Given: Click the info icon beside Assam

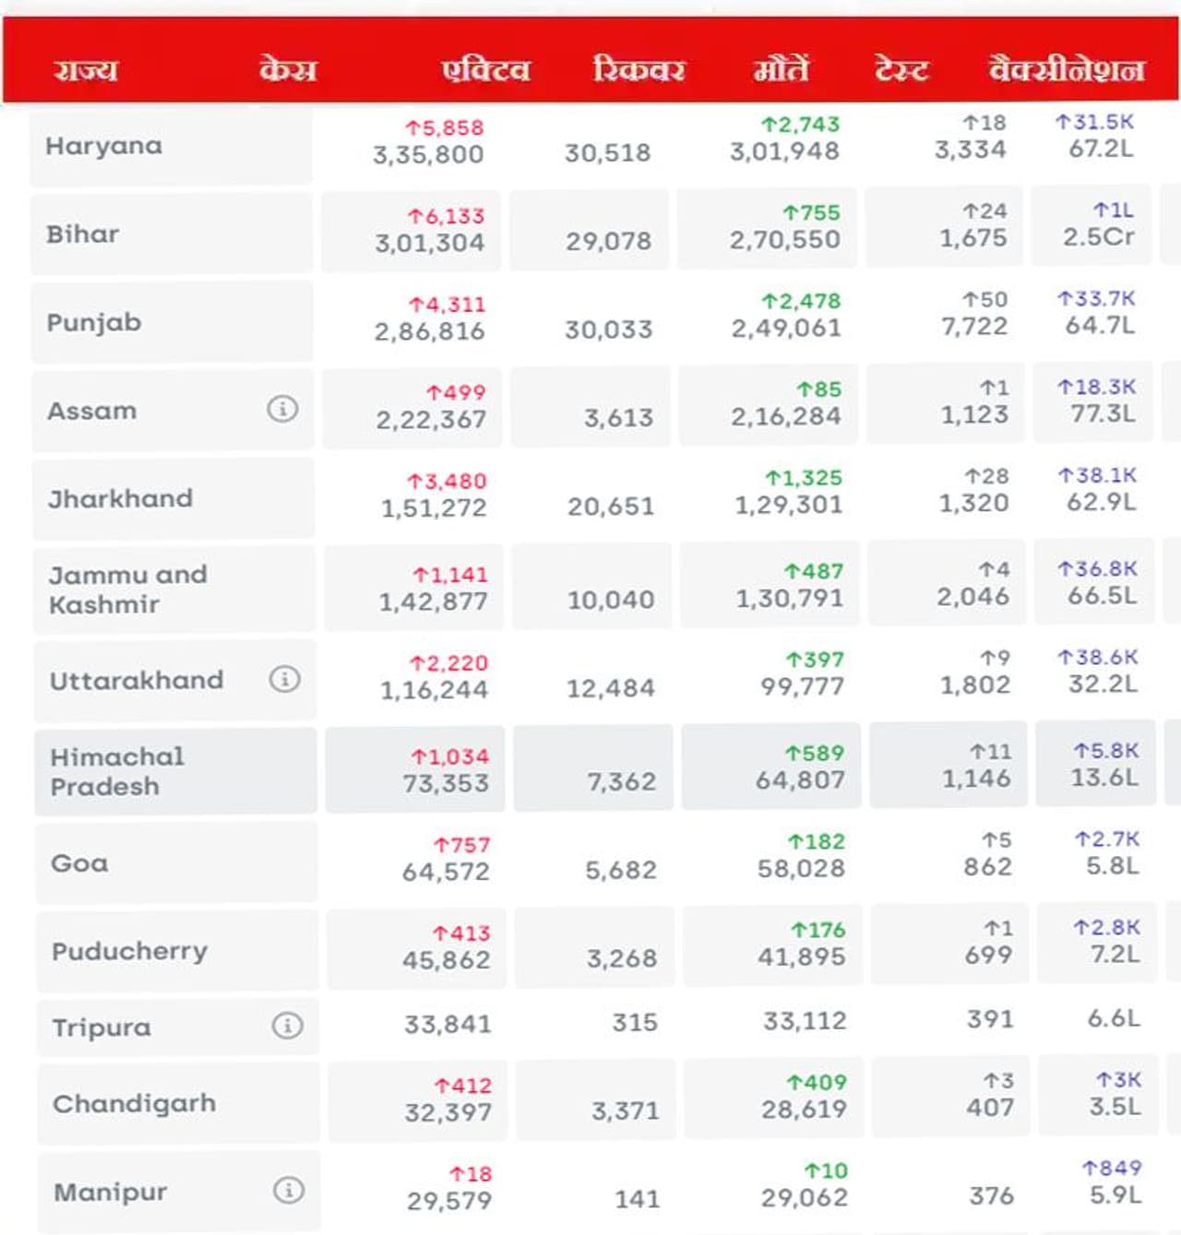Looking at the screenshot, I should pyautogui.click(x=282, y=409).
